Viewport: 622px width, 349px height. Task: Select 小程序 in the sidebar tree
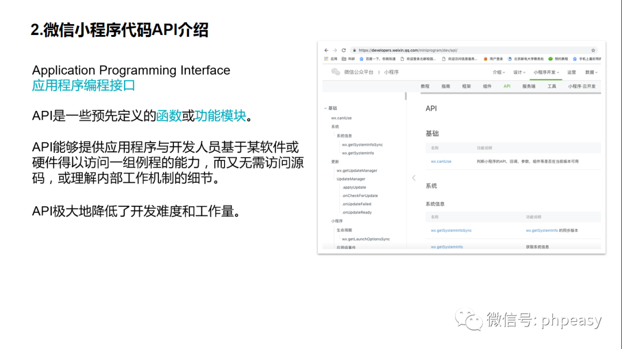pyautogui.click(x=337, y=221)
